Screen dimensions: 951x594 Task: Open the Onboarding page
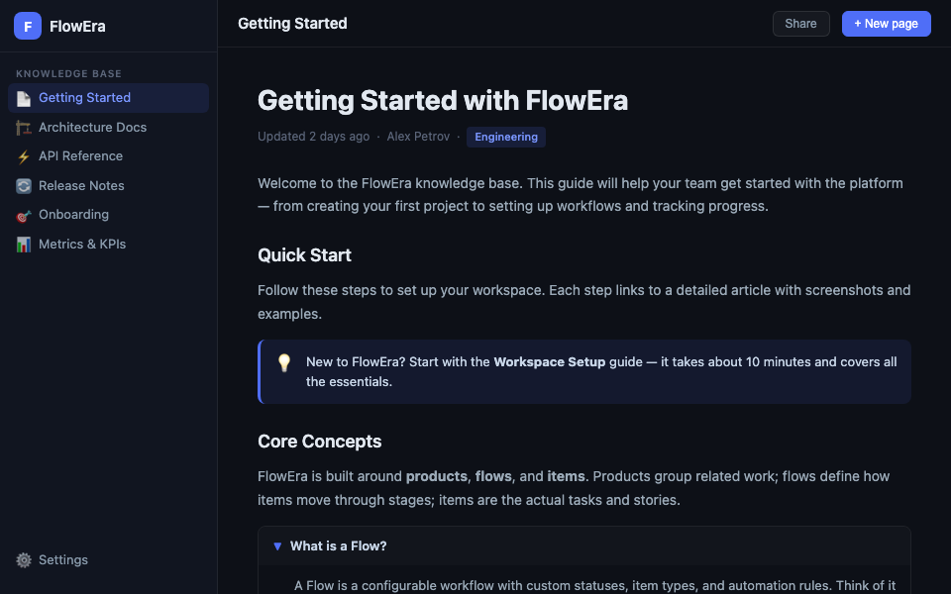tap(73, 215)
